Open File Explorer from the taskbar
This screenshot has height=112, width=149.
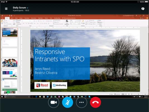pos(40,97)
